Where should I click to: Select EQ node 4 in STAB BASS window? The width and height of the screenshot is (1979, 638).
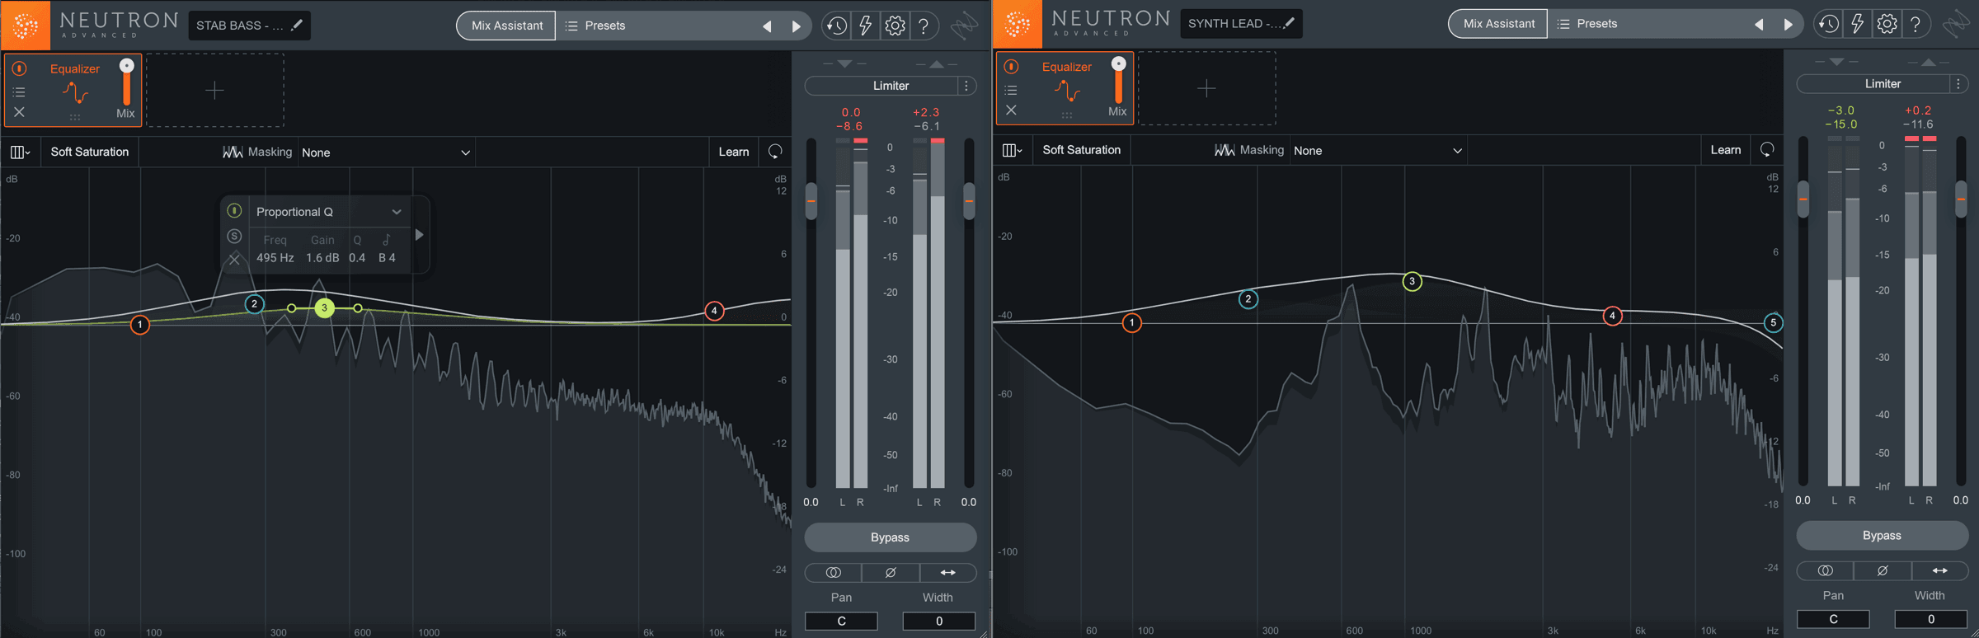[714, 311]
